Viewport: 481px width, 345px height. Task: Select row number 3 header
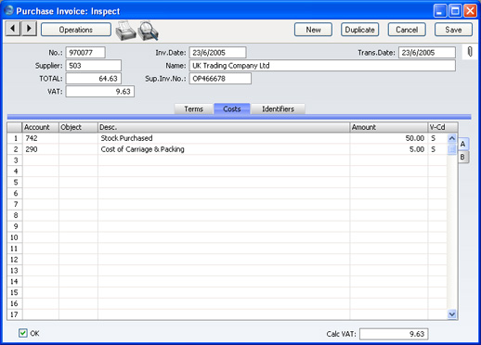15,160
